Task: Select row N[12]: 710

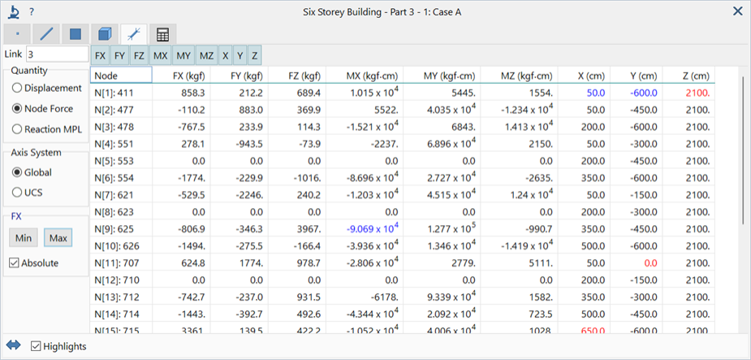Action: click(x=403, y=280)
